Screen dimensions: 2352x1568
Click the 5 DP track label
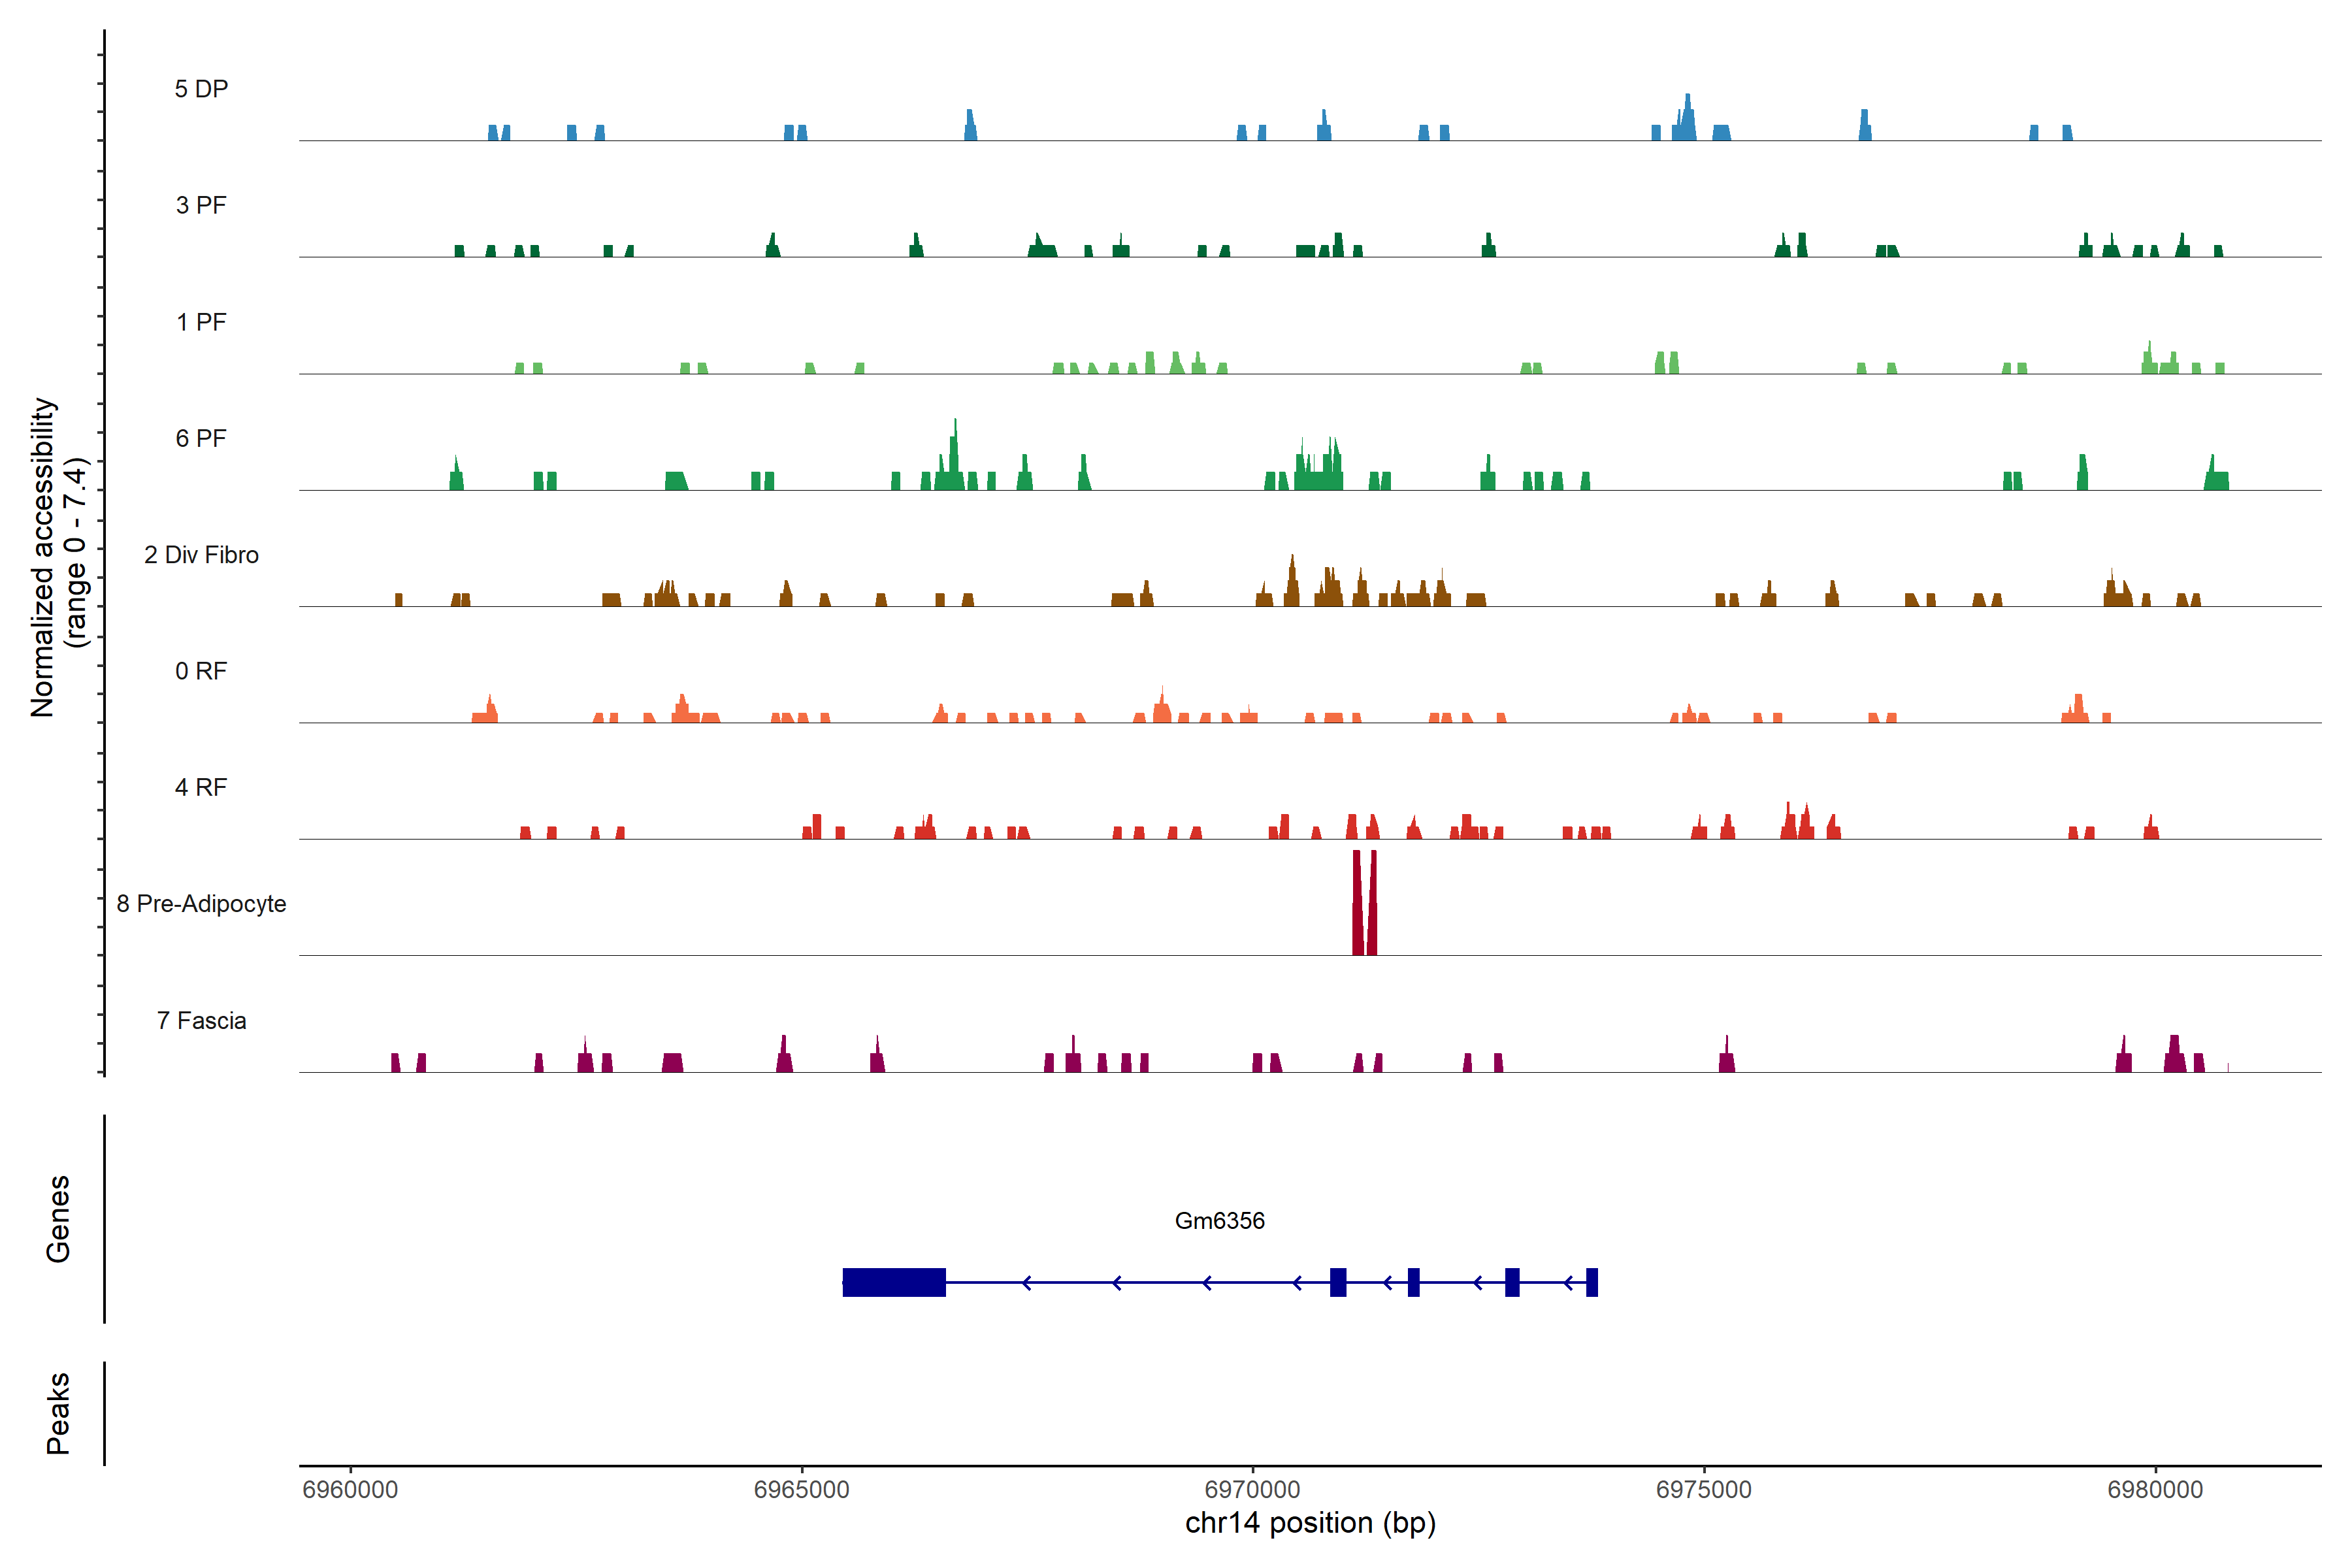pyautogui.click(x=201, y=89)
